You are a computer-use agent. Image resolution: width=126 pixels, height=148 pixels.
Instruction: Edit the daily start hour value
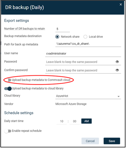pos(62,121)
